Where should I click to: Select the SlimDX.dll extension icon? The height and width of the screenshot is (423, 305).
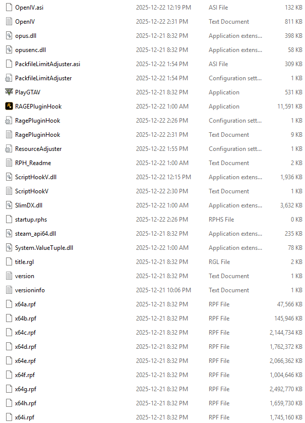click(9, 205)
